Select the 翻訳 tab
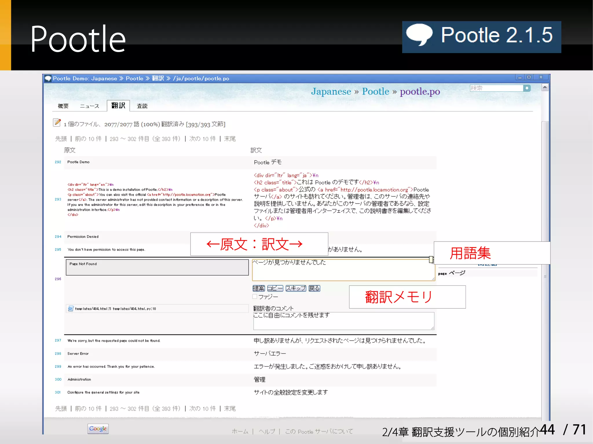Image resolution: width=593 pixels, height=444 pixels. pyautogui.click(x=118, y=106)
